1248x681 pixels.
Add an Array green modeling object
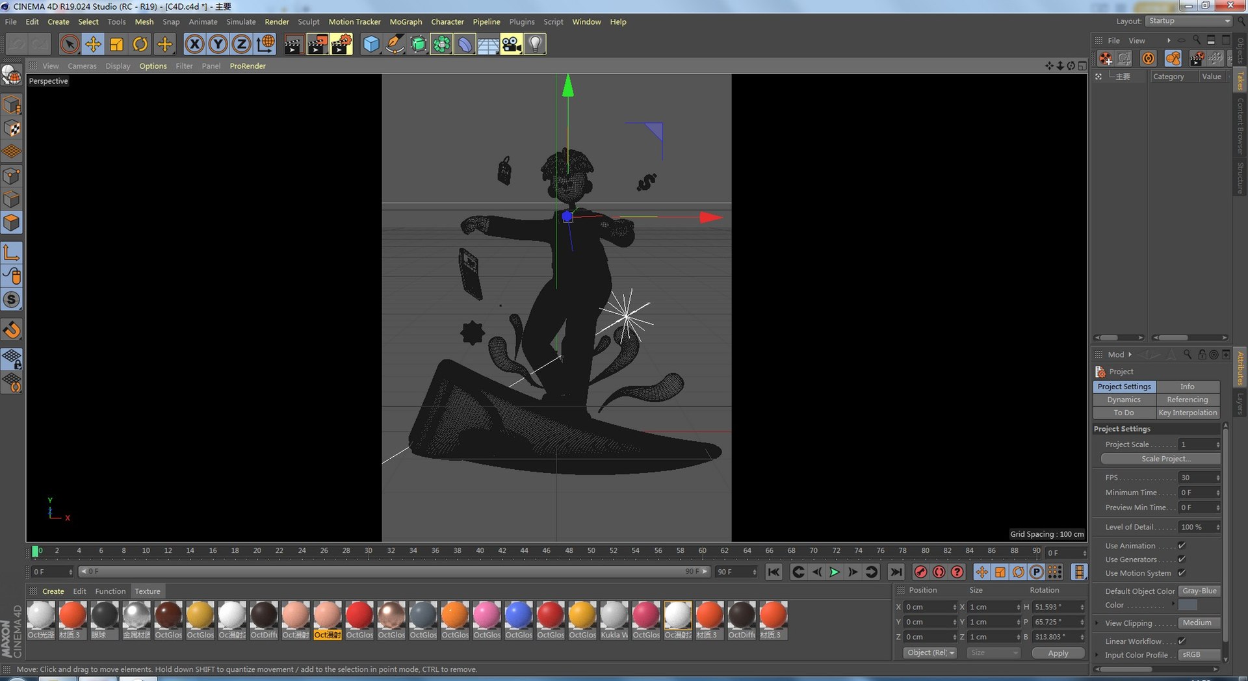[x=441, y=44]
